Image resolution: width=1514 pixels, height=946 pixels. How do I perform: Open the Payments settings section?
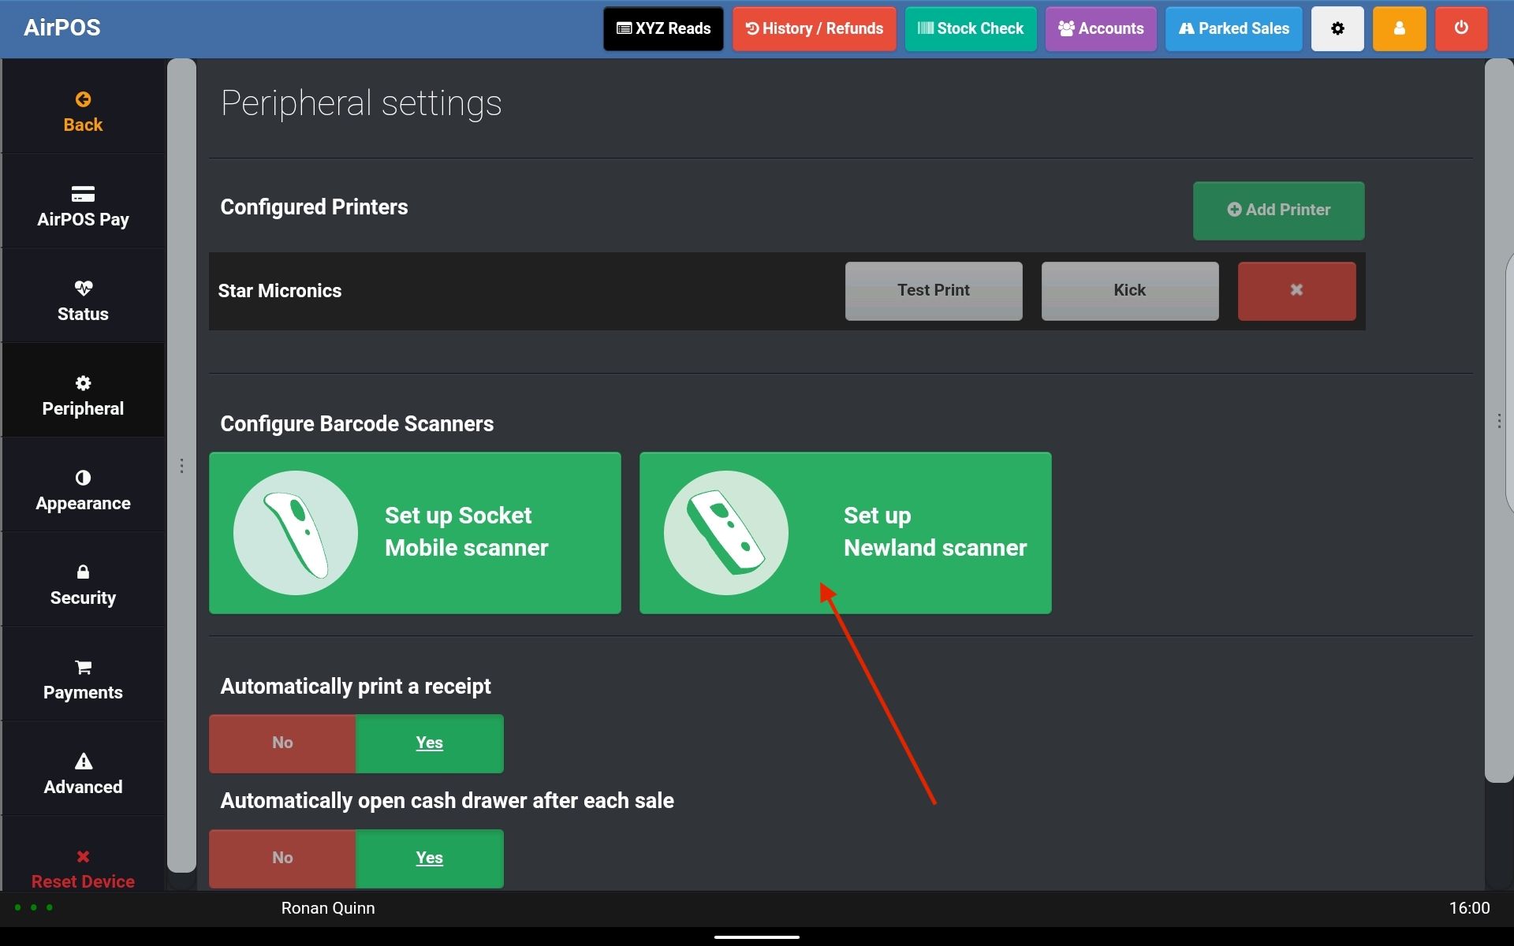(x=83, y=679)
